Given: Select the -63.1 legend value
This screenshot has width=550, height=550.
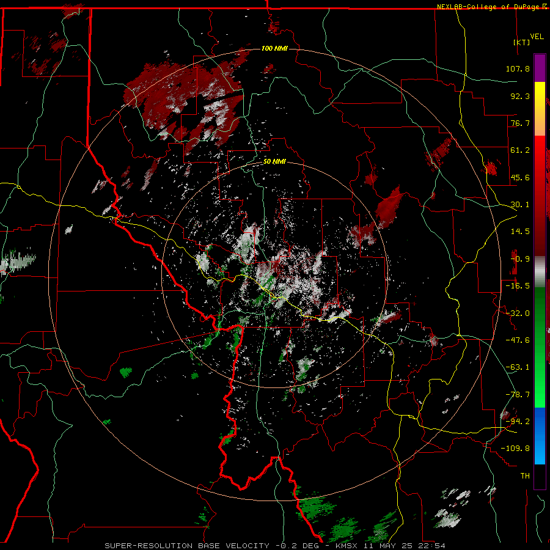Looking at the screenshot, I should 518,367.
